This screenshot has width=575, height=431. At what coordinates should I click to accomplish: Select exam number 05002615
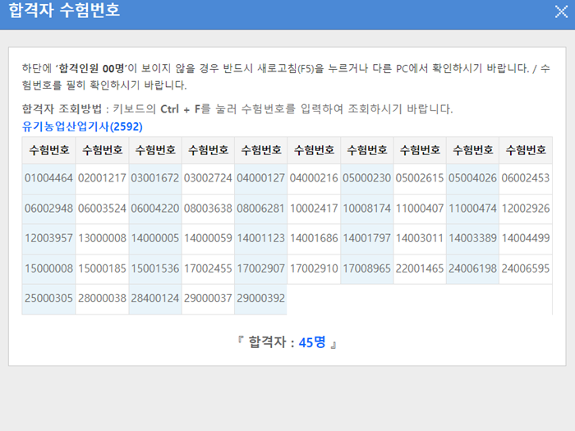tap(420, 178)
